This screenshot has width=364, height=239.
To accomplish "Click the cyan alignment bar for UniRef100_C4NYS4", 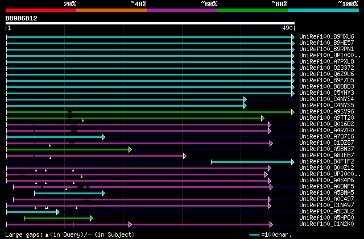I will [125, 99].
